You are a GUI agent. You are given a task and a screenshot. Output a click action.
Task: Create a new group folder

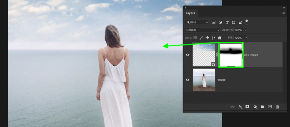263,107
